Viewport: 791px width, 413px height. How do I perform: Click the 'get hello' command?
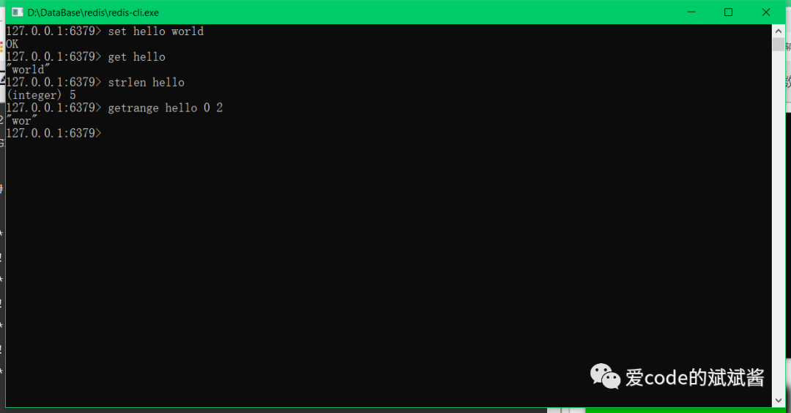137,57
